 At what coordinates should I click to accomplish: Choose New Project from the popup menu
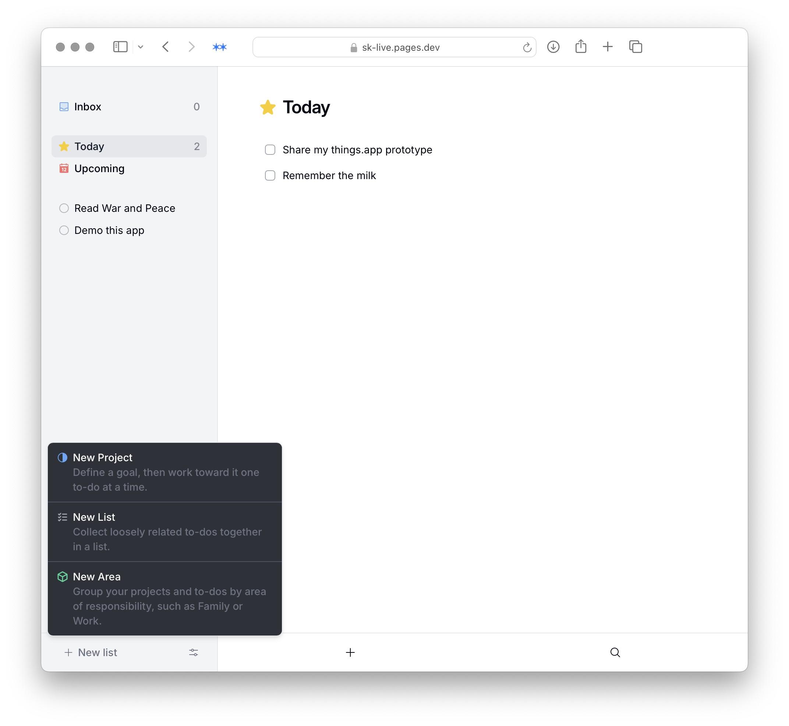(x=165, y=472)
